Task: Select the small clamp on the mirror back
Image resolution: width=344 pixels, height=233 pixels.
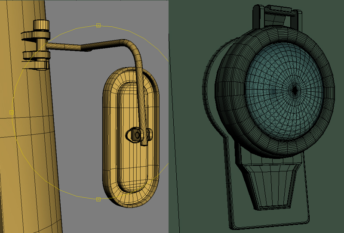Action: click(138, 135)
